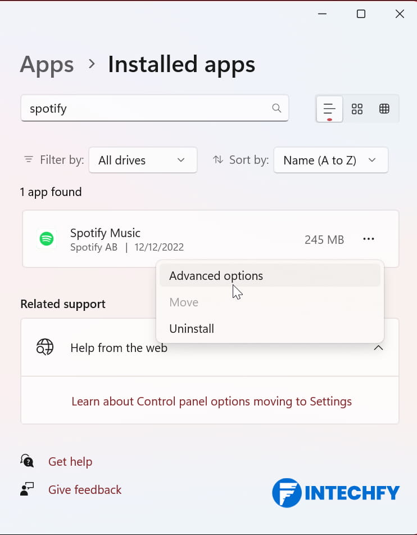The width and height of the screenshot is (417, 535).
Task: Click the Related support heading
Action: coord(63,304)
